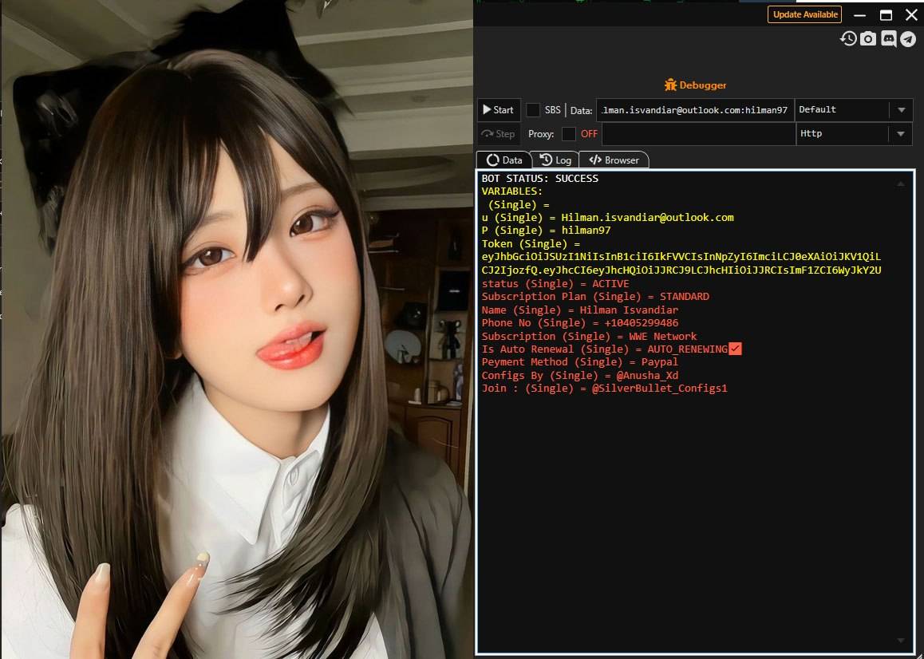This screenshot has width=924, height=659.
Task: Click the P (Single) = hilman97 line
Action: pyautogui.click(x=546, y=231)
